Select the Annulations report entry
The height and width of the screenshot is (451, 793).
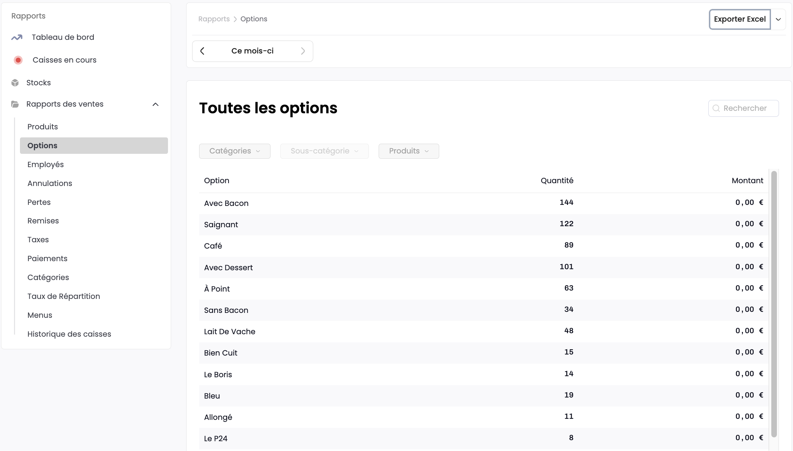(50, 183)
